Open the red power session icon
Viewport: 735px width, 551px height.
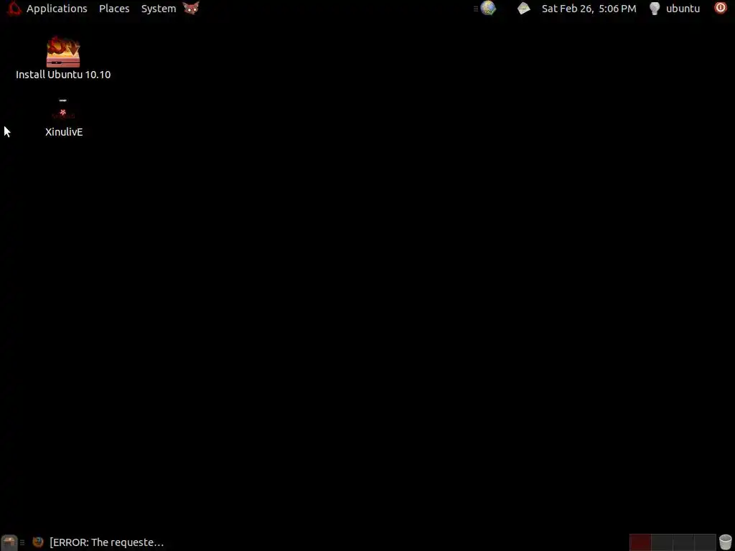point(721,7)
